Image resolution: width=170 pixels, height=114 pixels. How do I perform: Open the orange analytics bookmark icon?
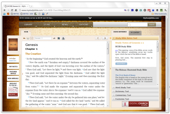pos(8,14)
